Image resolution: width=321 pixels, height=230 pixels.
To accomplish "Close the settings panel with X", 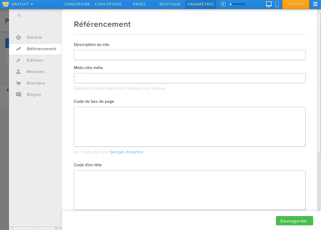I will (19, 15).
